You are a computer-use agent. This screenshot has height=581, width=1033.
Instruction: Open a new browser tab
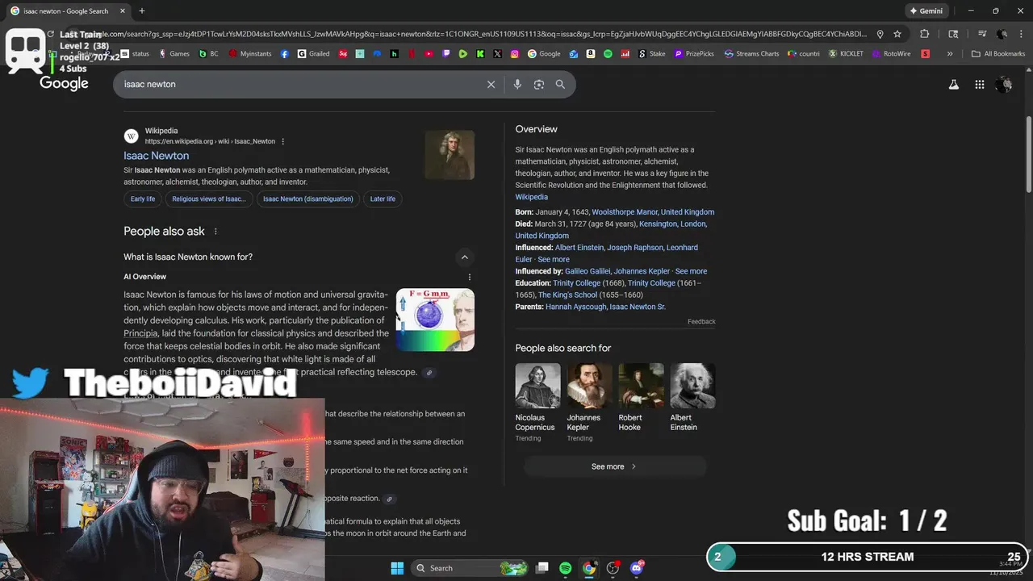click(x=142, y=11)
